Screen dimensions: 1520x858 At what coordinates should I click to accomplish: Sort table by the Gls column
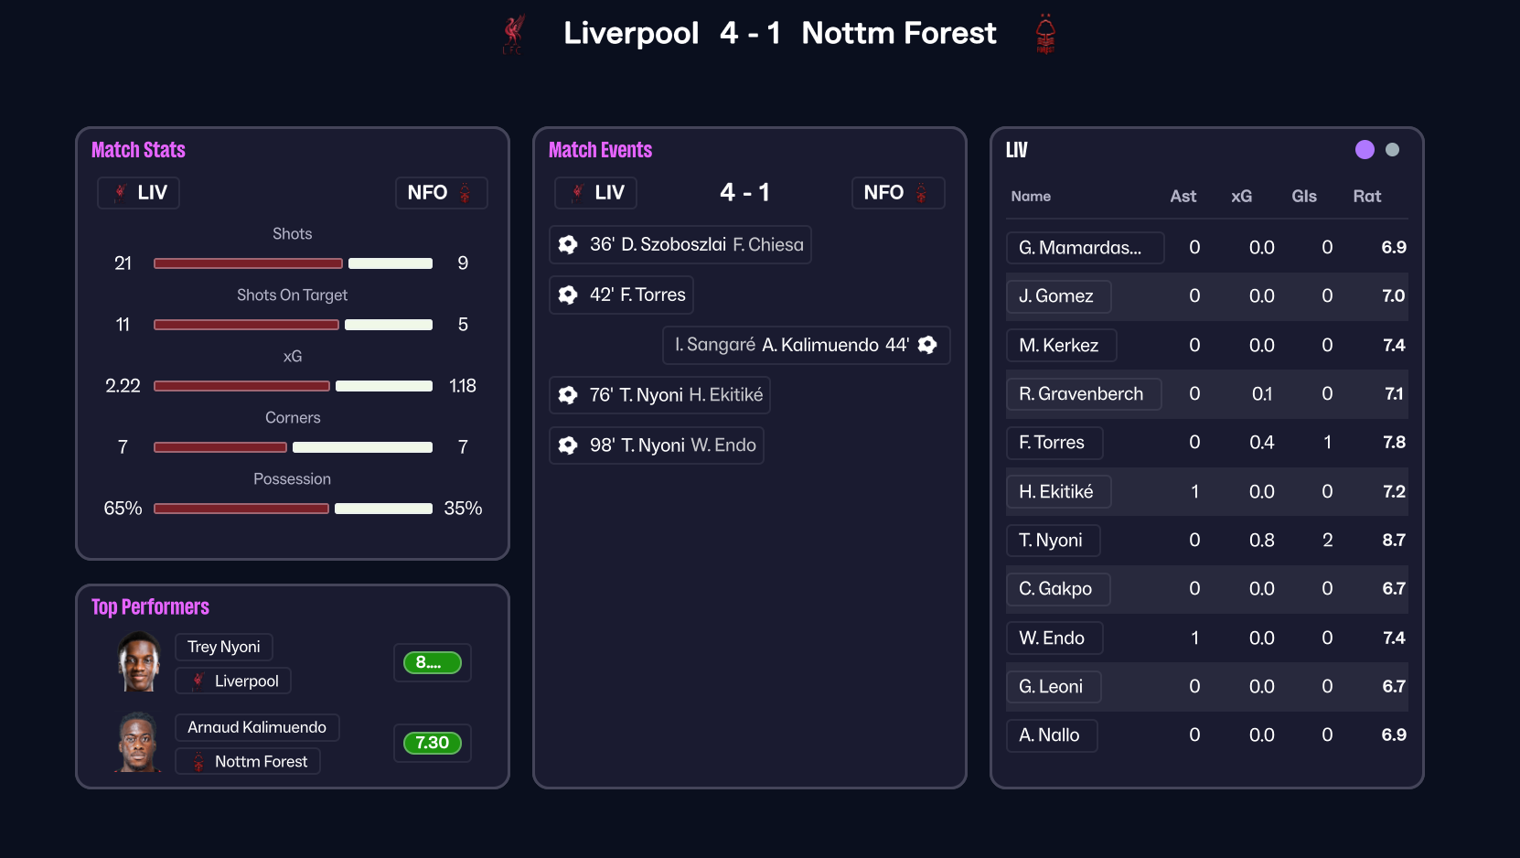tap(1303, 196)
